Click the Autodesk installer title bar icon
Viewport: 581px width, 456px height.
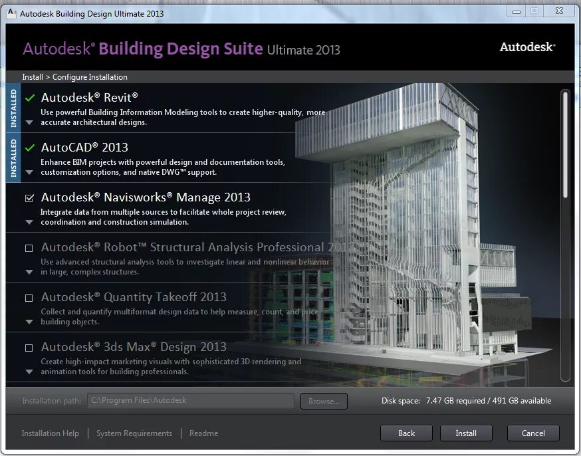[x=11, y=13]
